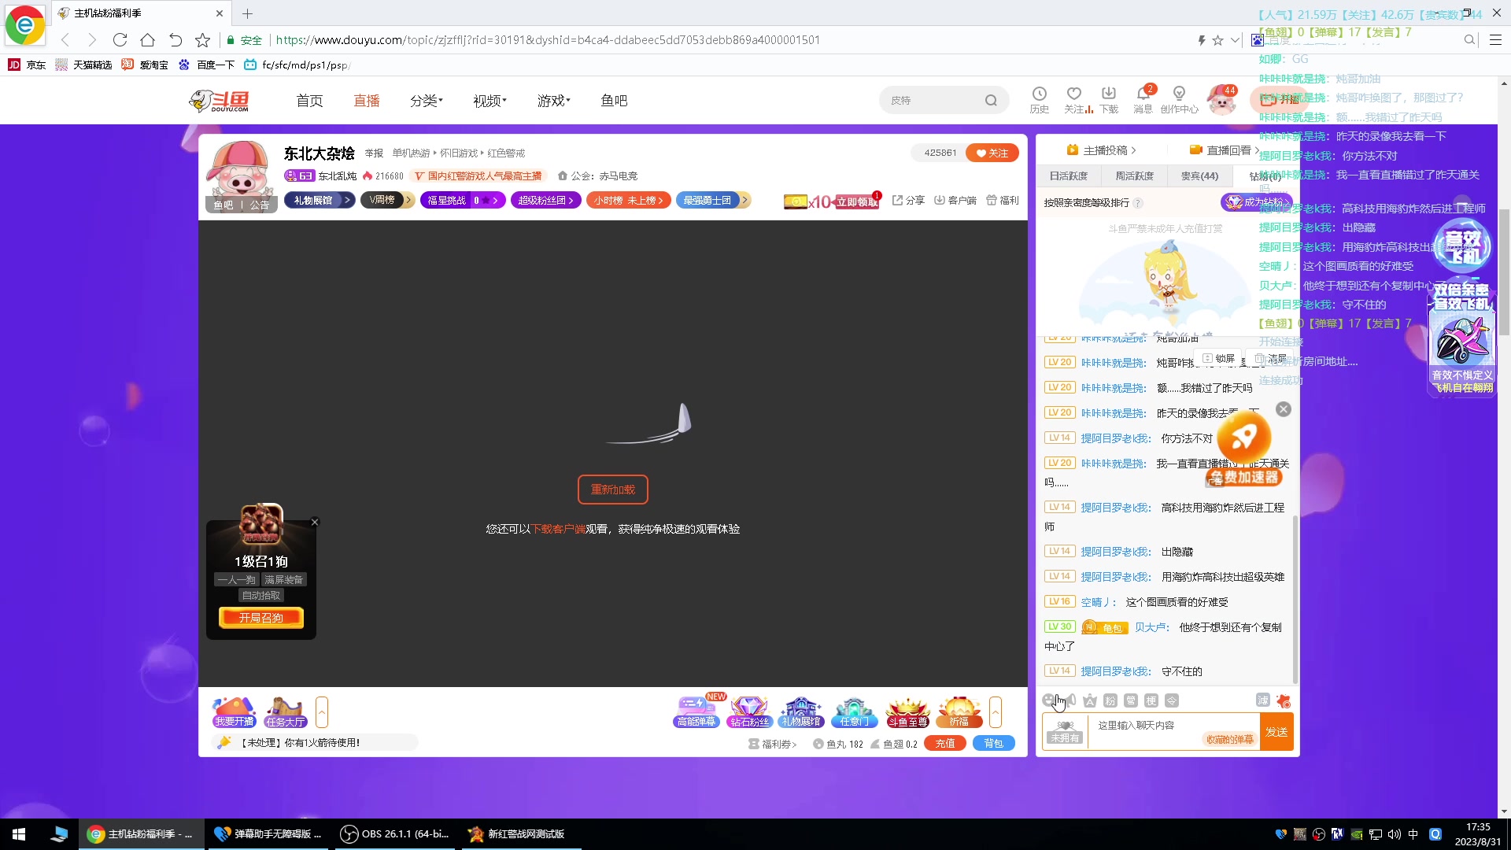
Task: Open the 礼物展馆 gift gallery icon
Action: tap(801, 711)
